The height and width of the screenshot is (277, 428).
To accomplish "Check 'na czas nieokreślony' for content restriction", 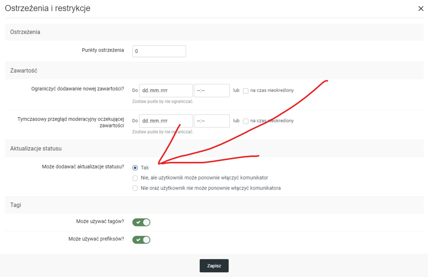I will point(246,91).
